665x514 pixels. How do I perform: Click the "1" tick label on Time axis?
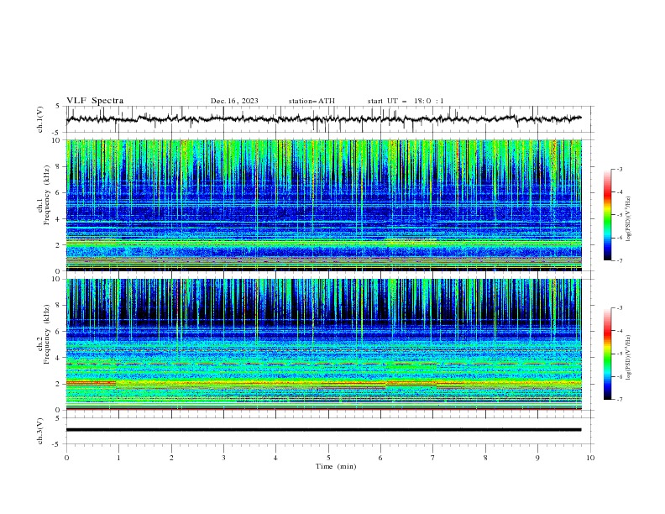(x=118, y=458)
